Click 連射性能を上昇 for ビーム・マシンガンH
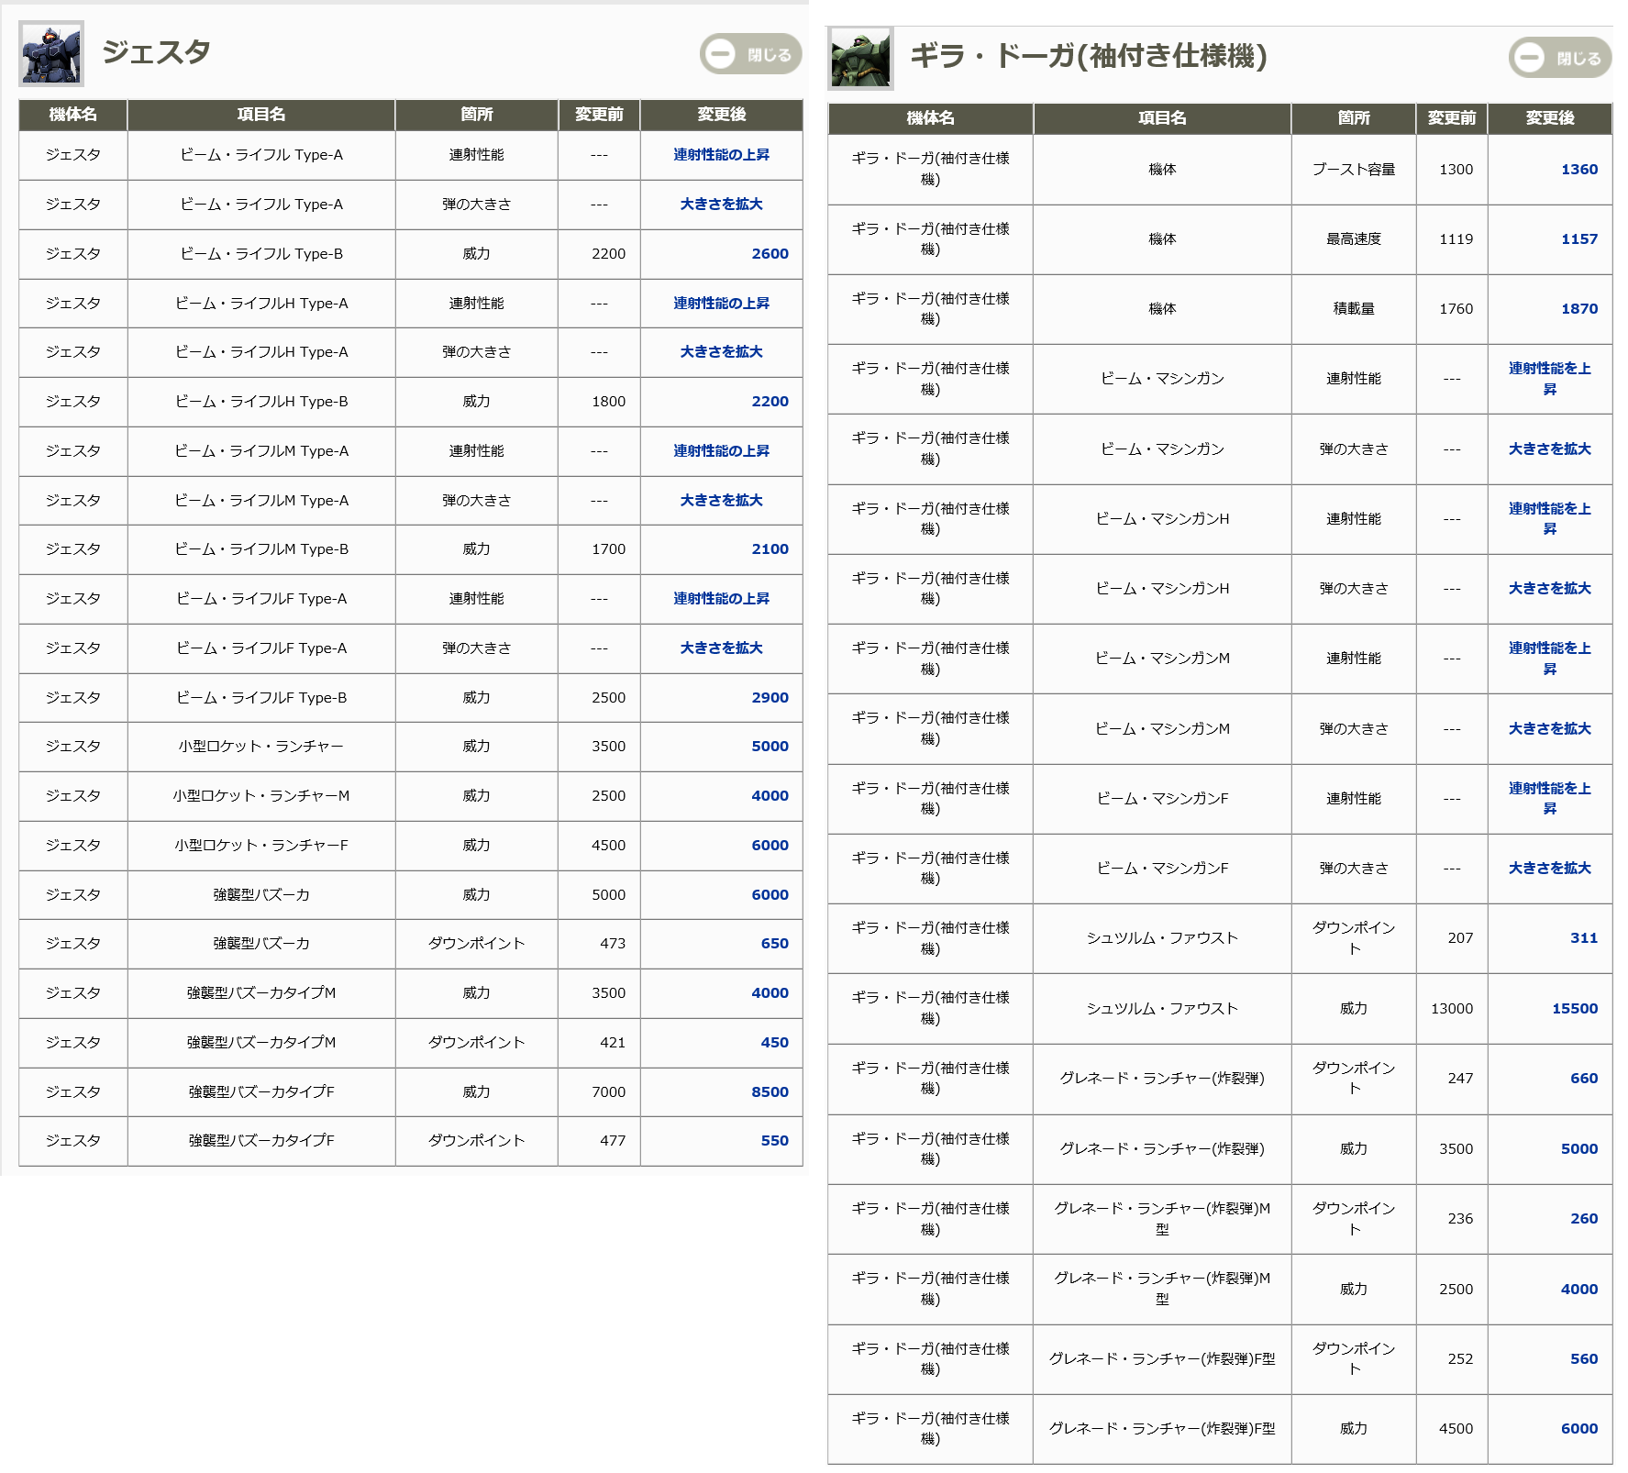This screenshot has height=1473, width=1628. 1549,519
